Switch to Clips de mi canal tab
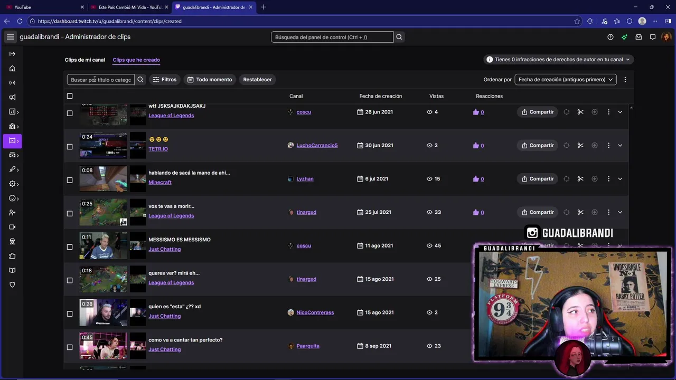Screen dimensions: 676x380 point(85,60)
